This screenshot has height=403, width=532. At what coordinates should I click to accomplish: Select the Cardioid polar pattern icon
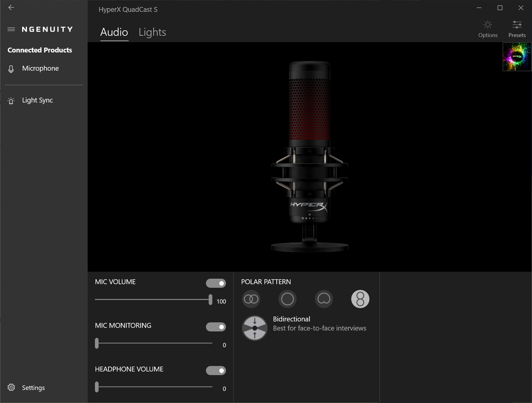pyautogui.click(x=324, y=299)
